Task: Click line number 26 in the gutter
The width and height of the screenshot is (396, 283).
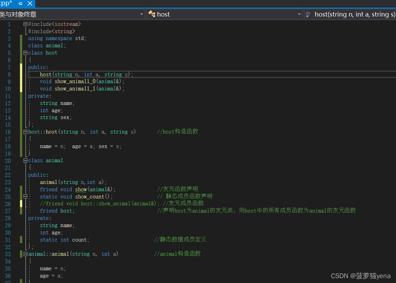Action: coord(8,204)
